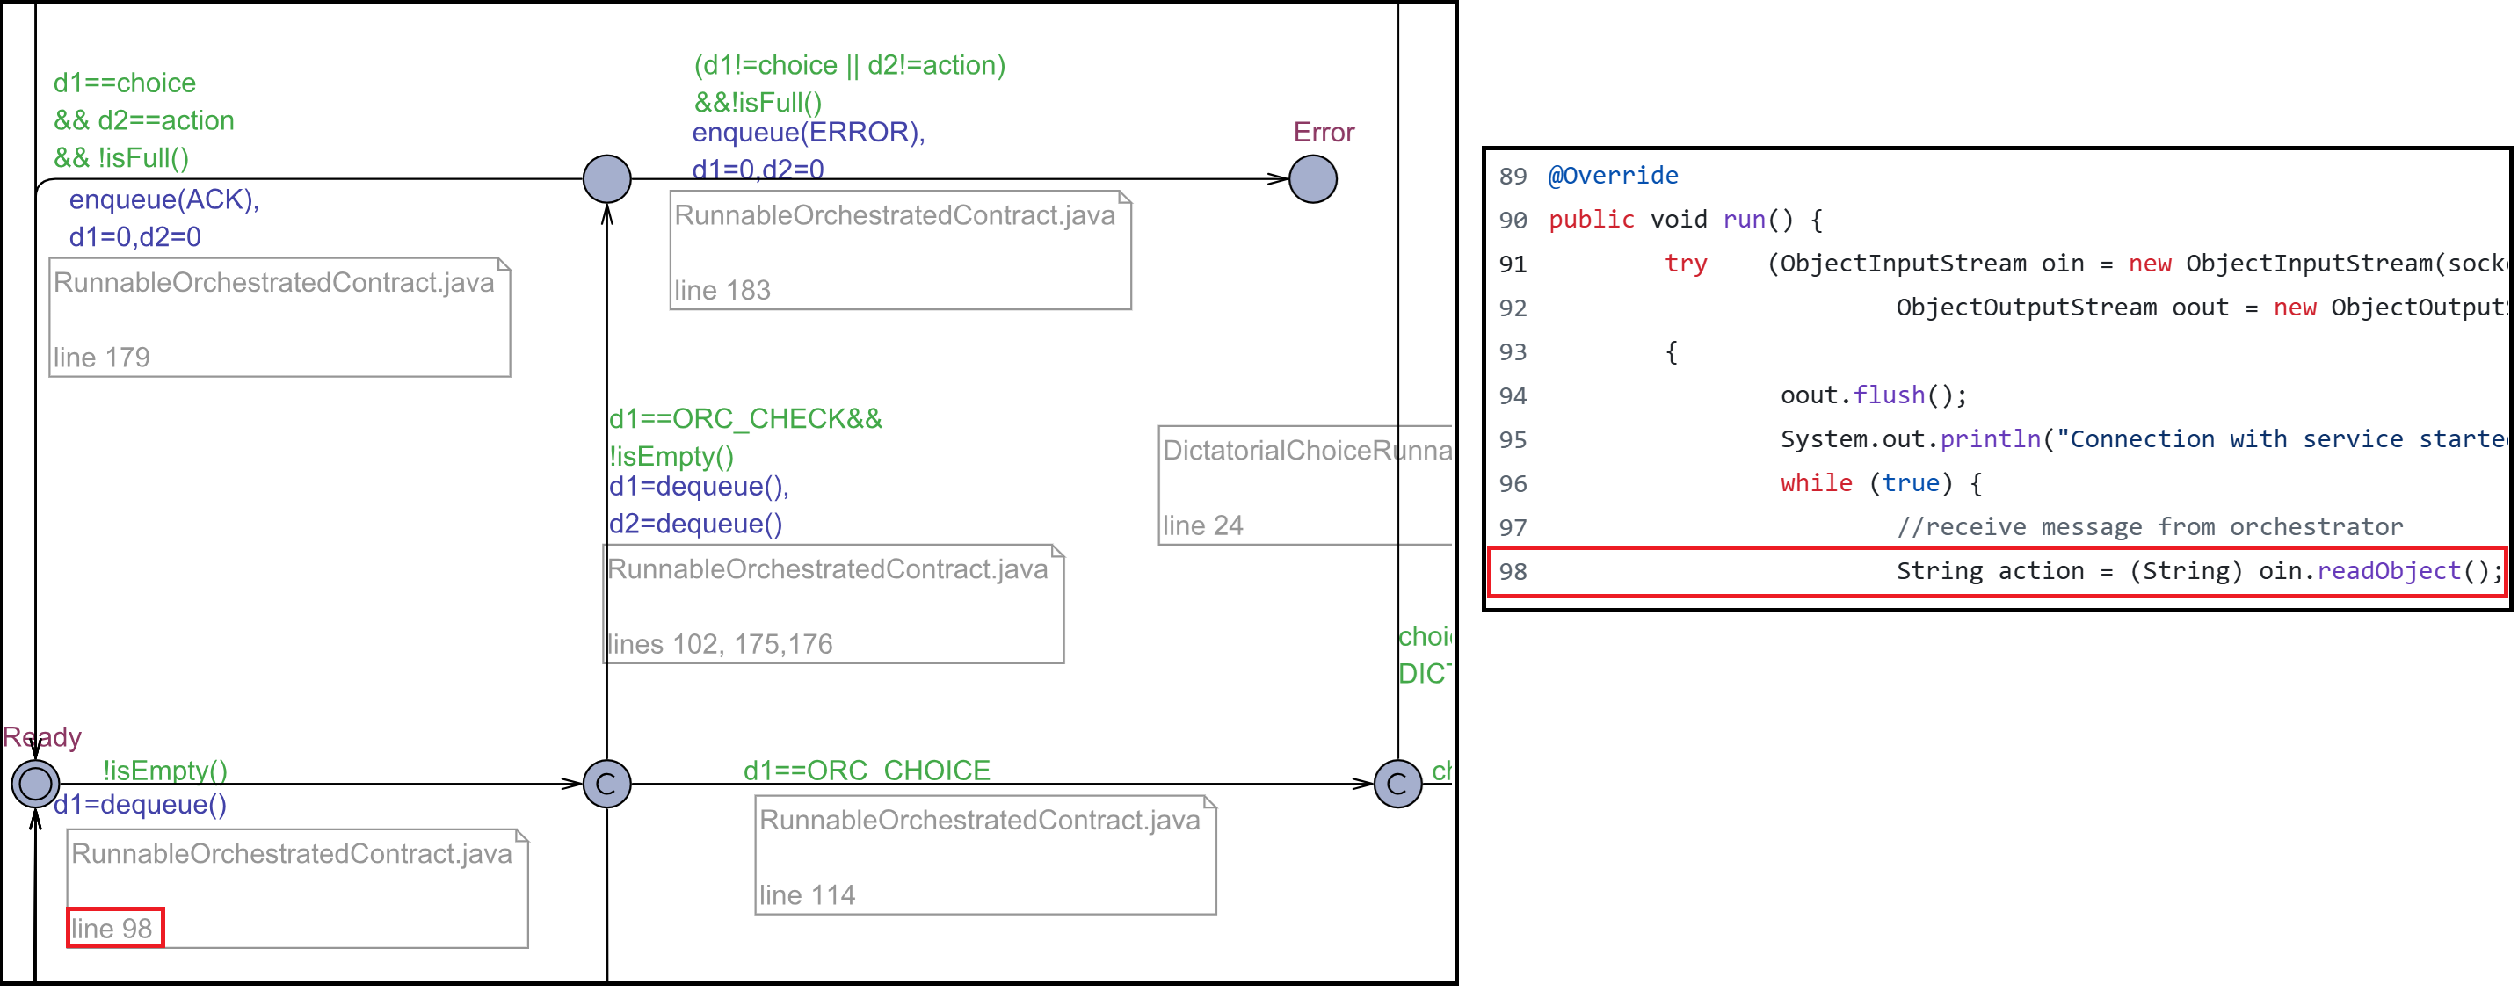Viewport: 2518px width, 999px height.
Task: Click code line number 98
Action: (x=1513, y=572)
